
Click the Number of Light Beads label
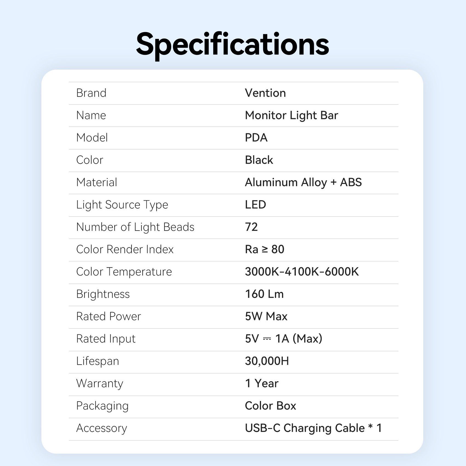(135, 227)
